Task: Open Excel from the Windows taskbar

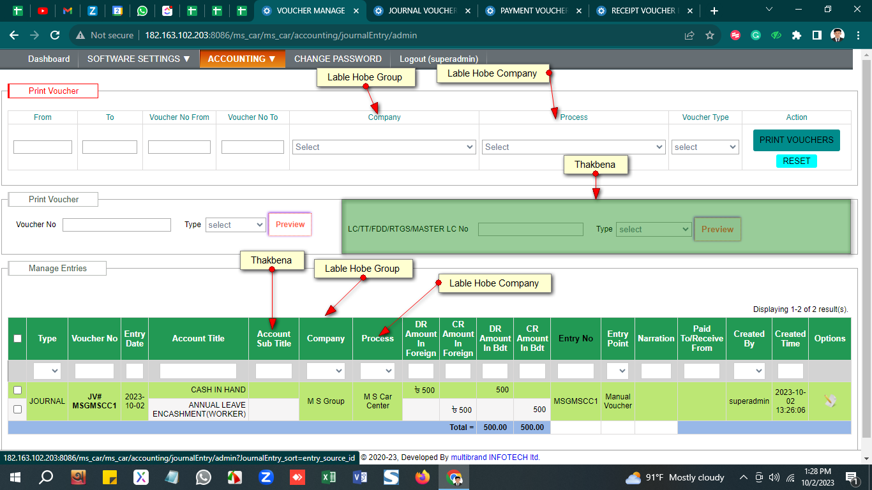Action: pyautogui.click(x=328, y=477)
